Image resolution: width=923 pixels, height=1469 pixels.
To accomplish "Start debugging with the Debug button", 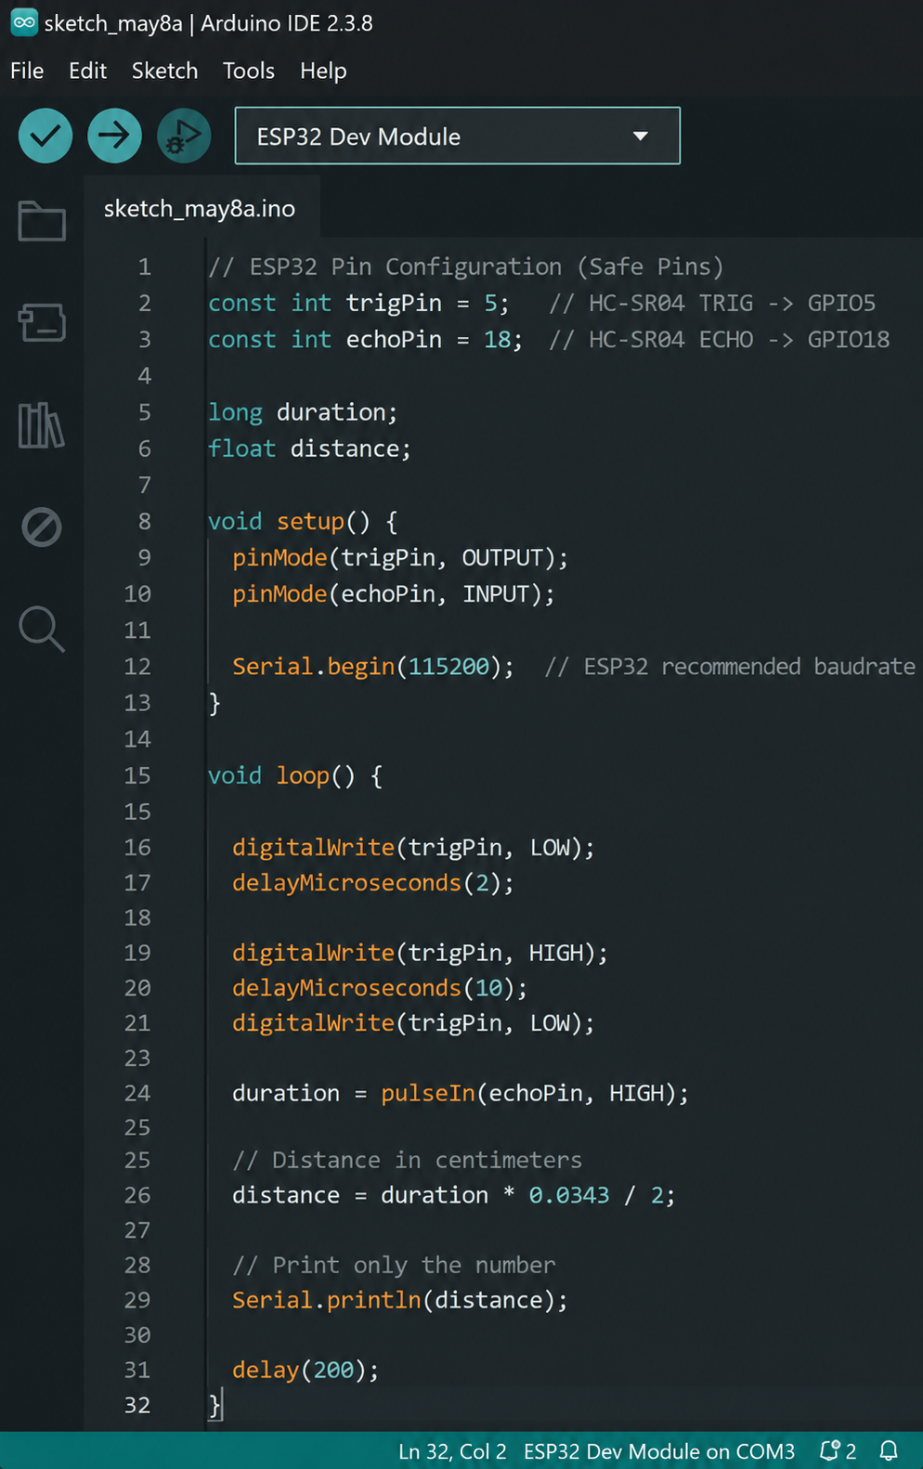I will click(x=184, y=136).
